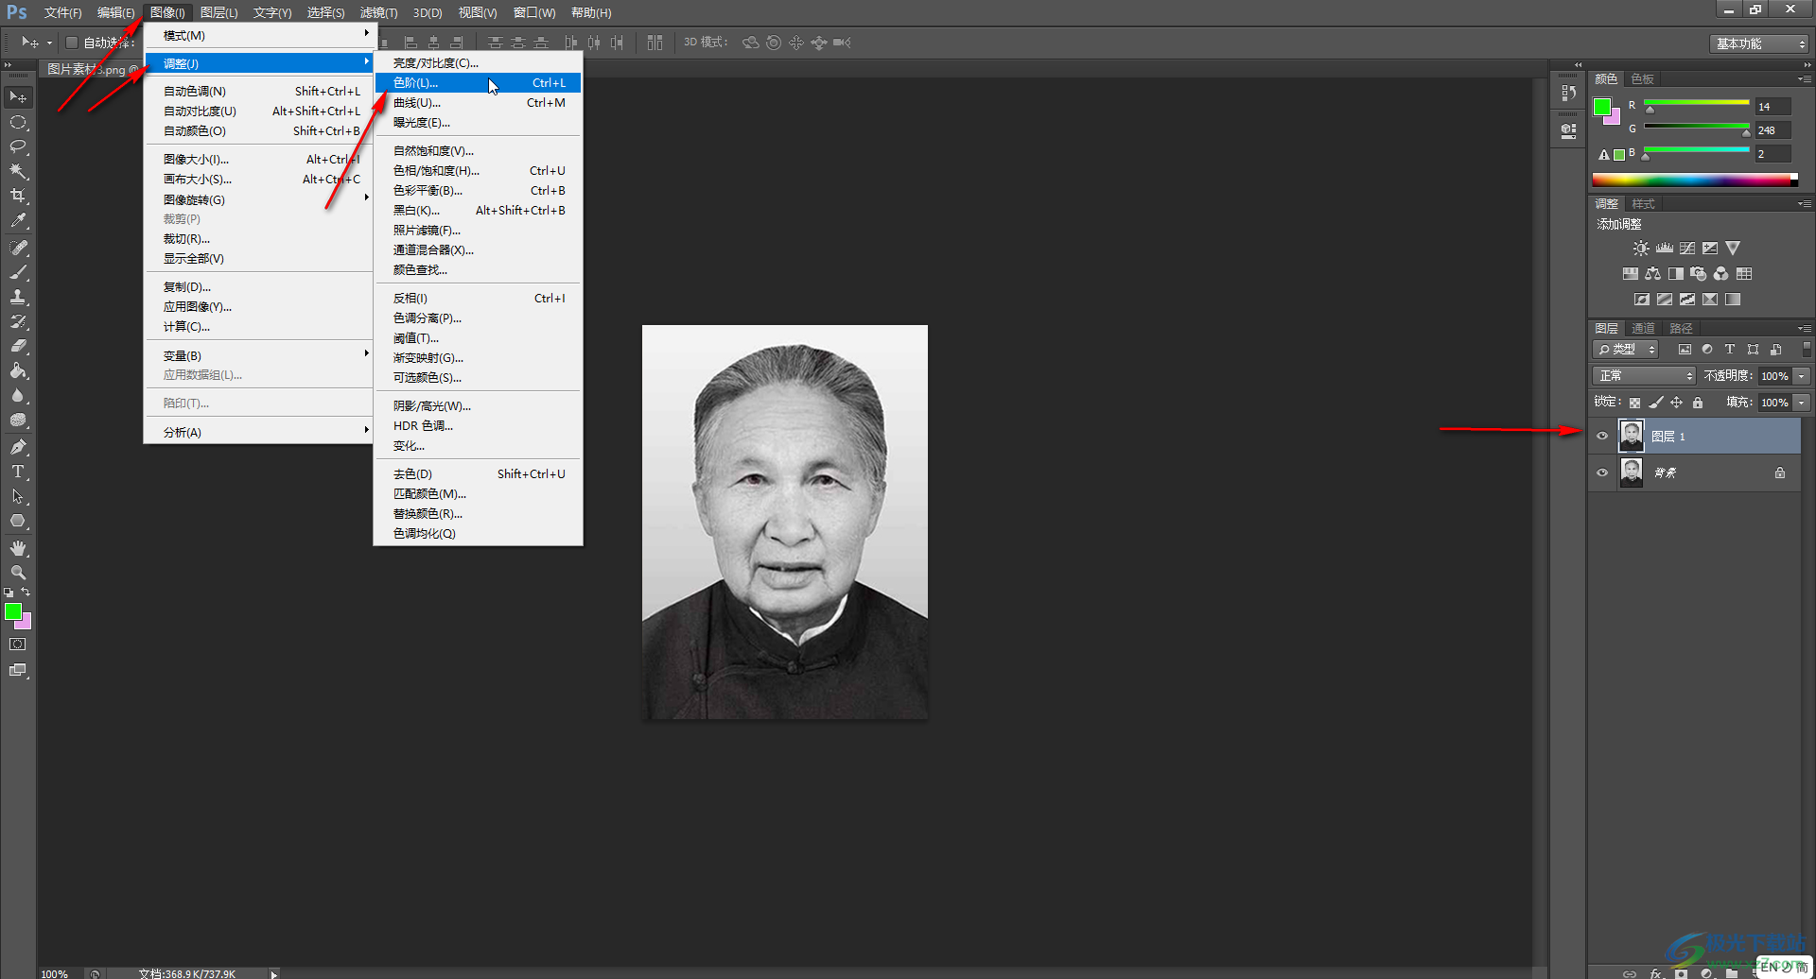Switch to the 通道 tab
The height and width of the screenshot is (979, 1816).
coord(1643,329)
